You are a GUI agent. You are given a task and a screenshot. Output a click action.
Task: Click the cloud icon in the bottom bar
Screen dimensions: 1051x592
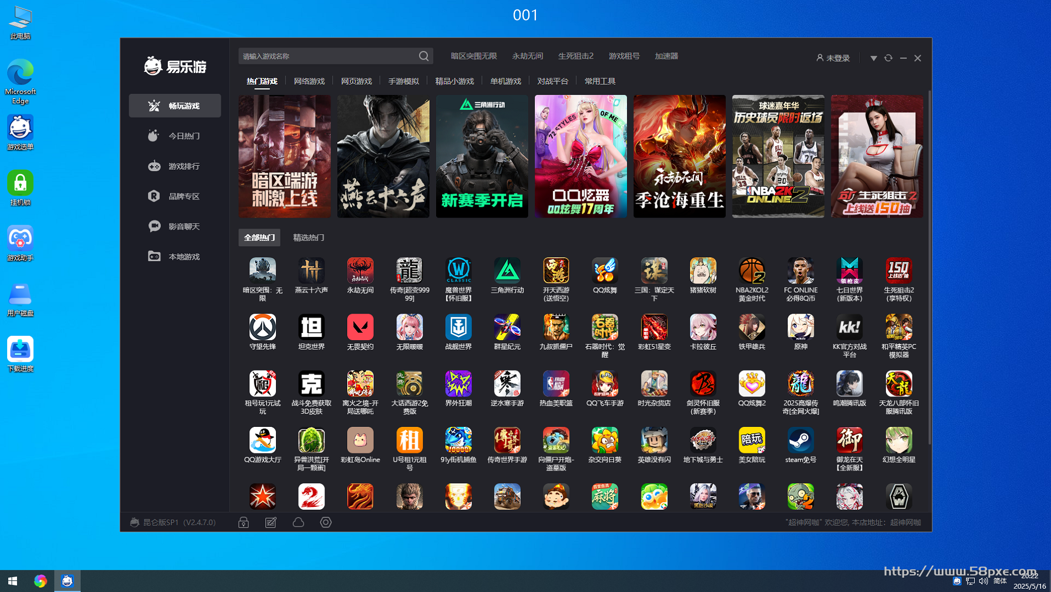point(298,522)
